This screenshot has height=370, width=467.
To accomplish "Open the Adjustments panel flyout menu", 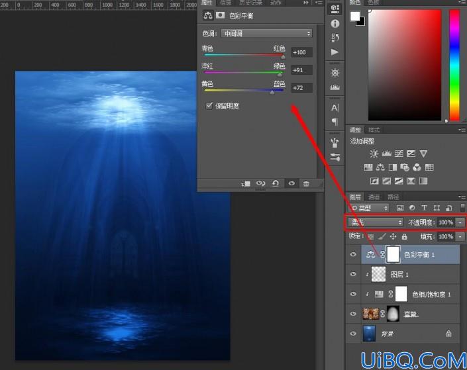I will point(462,130).
